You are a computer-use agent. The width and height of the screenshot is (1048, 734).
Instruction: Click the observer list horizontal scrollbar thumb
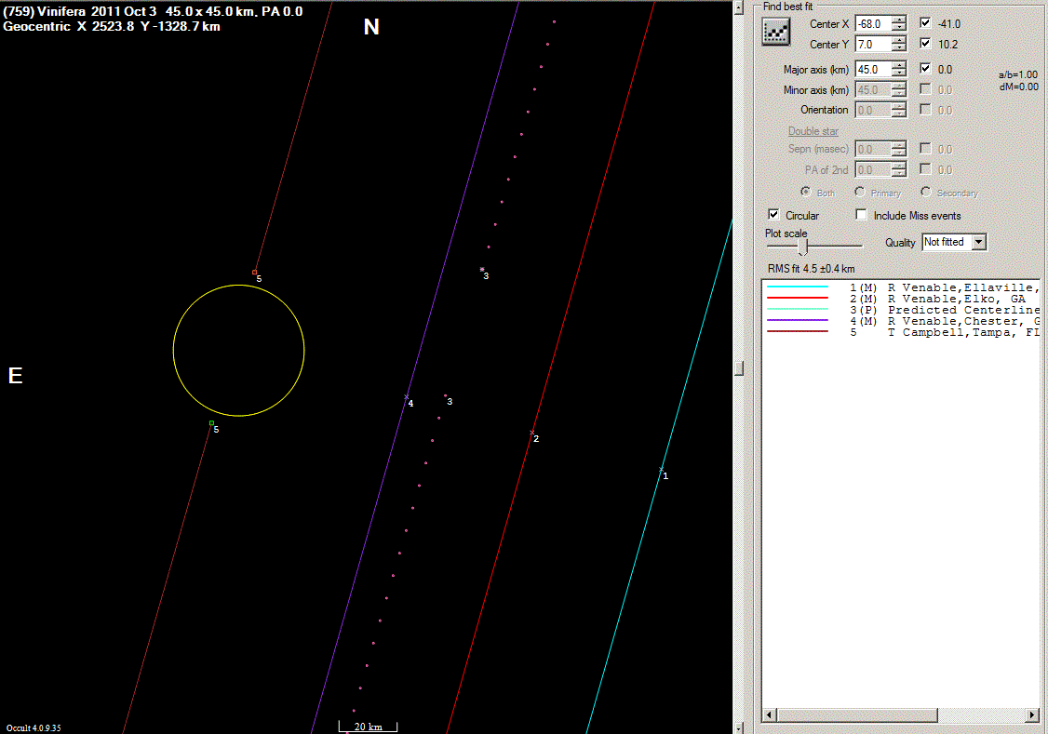857,714
